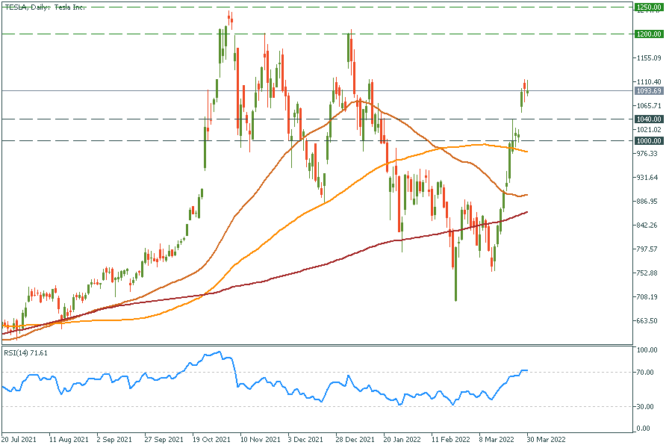The image size is (672, 448).
Task: Select the 1040.00 price level label
Action: pos(647,119)
